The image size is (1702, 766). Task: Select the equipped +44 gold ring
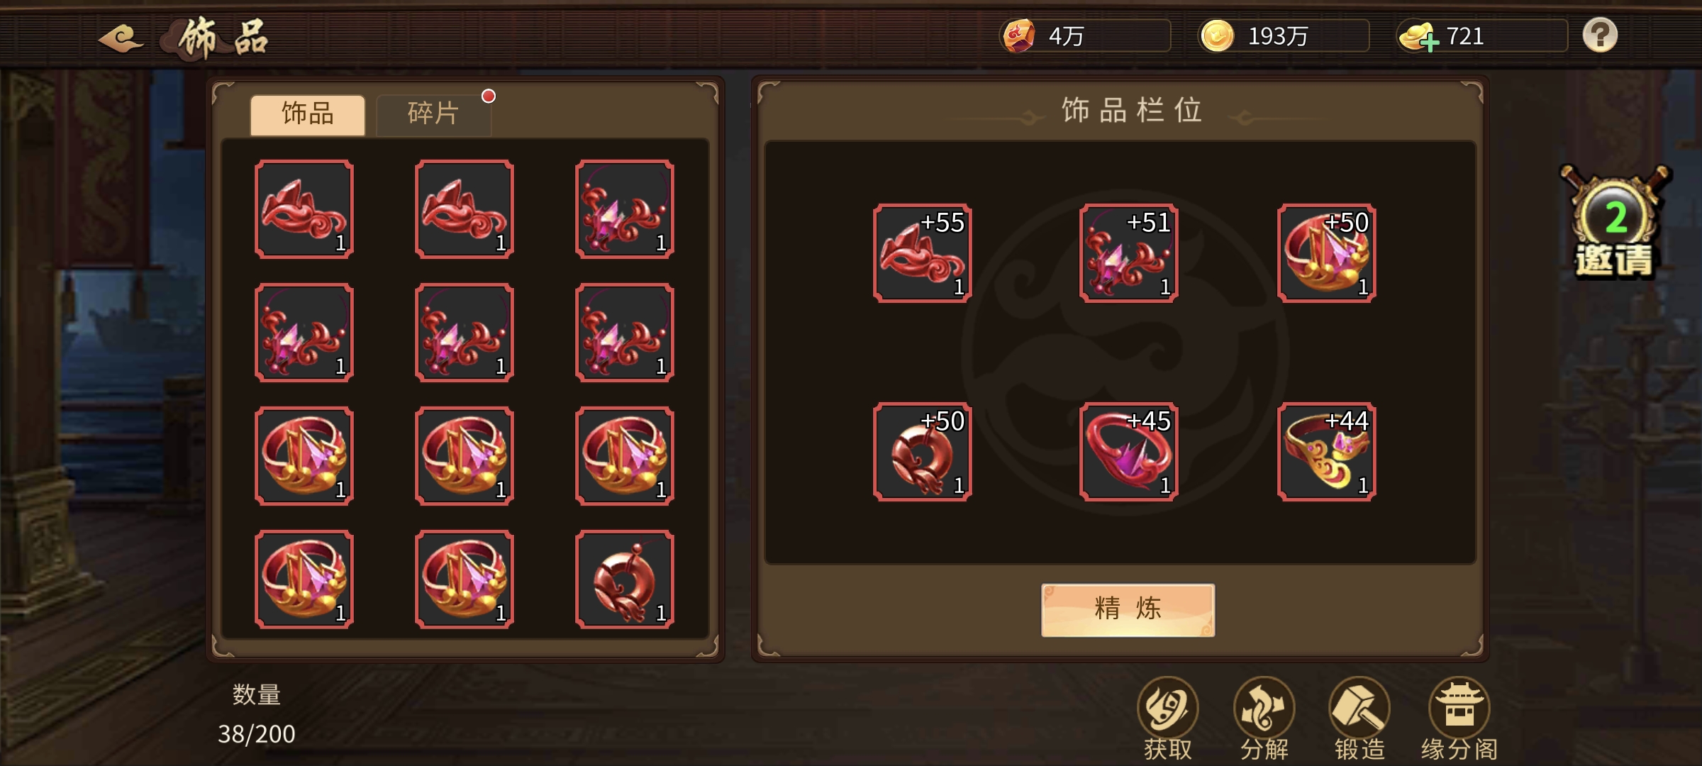tap(1327, 452)
